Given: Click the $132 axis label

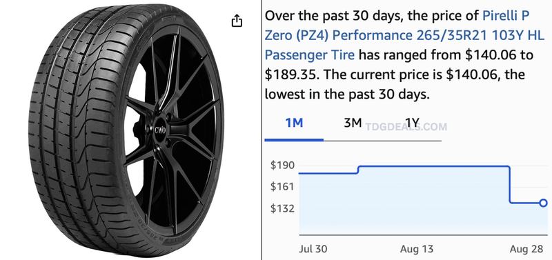Looking at the screenshot, I should coord(282,209).
